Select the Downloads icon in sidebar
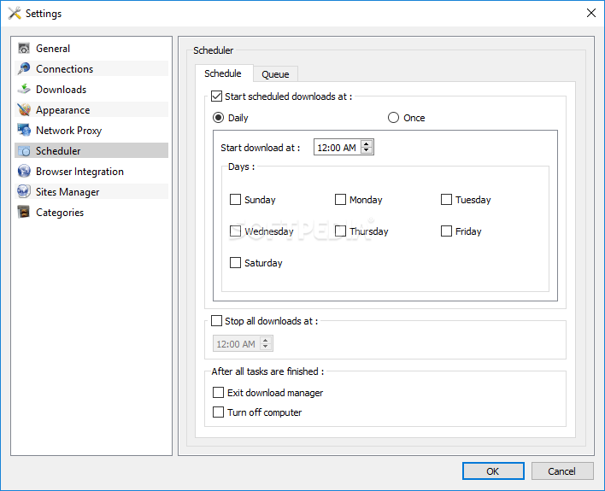The height and width of the screenshot is (491, 605). pyautogui.click(x=24, y=90)
